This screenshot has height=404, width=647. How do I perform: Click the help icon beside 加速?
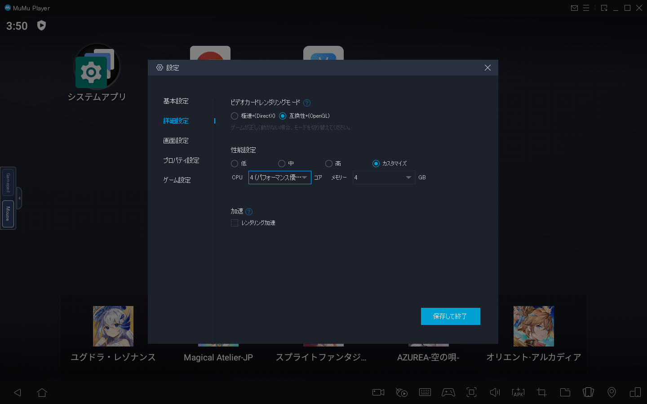click(x=249, y=212)
